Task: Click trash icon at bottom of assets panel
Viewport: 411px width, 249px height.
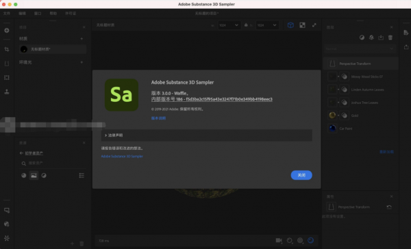Action: click(82, 244)
